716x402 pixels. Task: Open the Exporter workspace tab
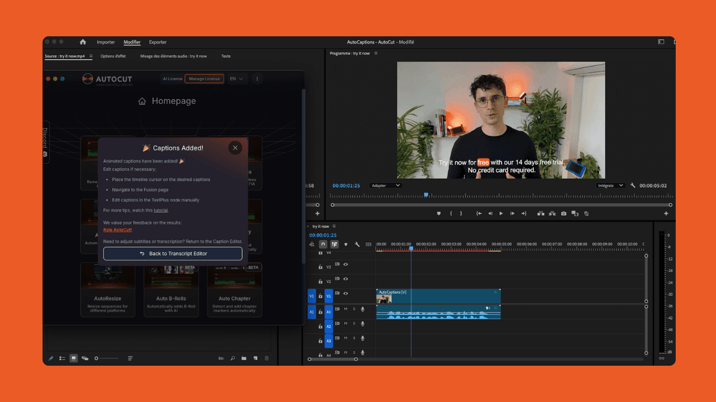click(158, 42)
